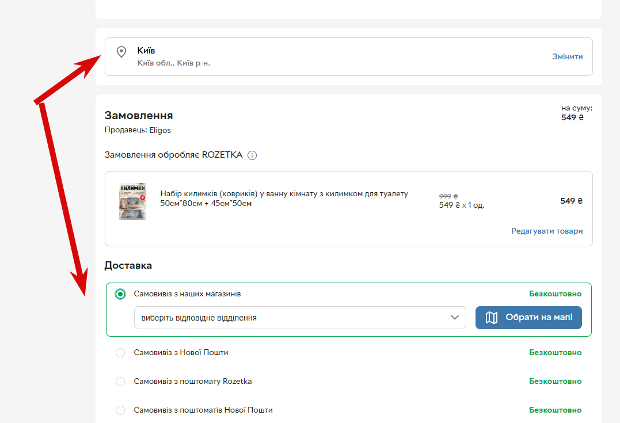The width and height of the screenshot is (620, 423).
Task: Click the 'Самовивіз з Нової Пошти' text label
Action: click(x=181, y=353)
